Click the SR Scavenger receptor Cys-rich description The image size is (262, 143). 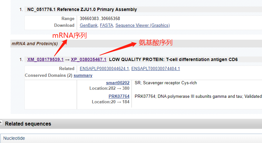pos(166,83)
